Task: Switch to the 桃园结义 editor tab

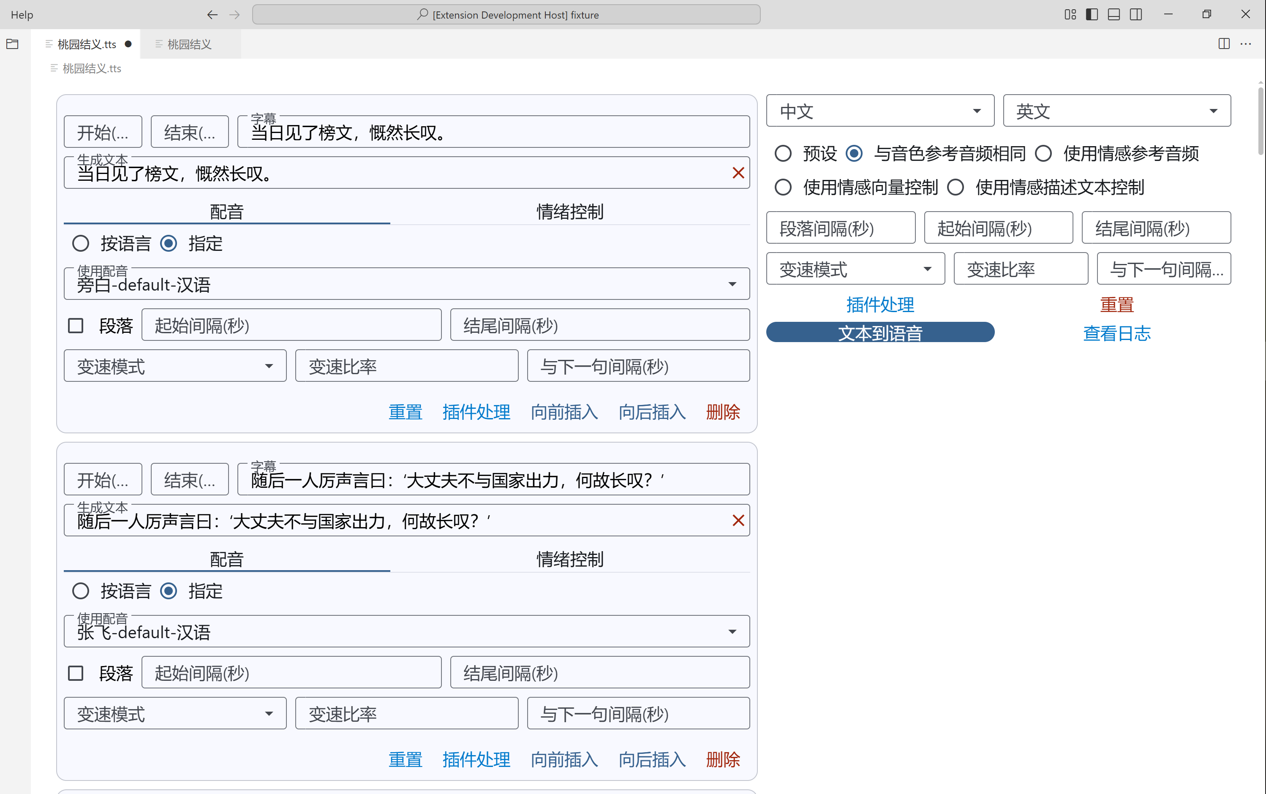Action: [189, 44]
